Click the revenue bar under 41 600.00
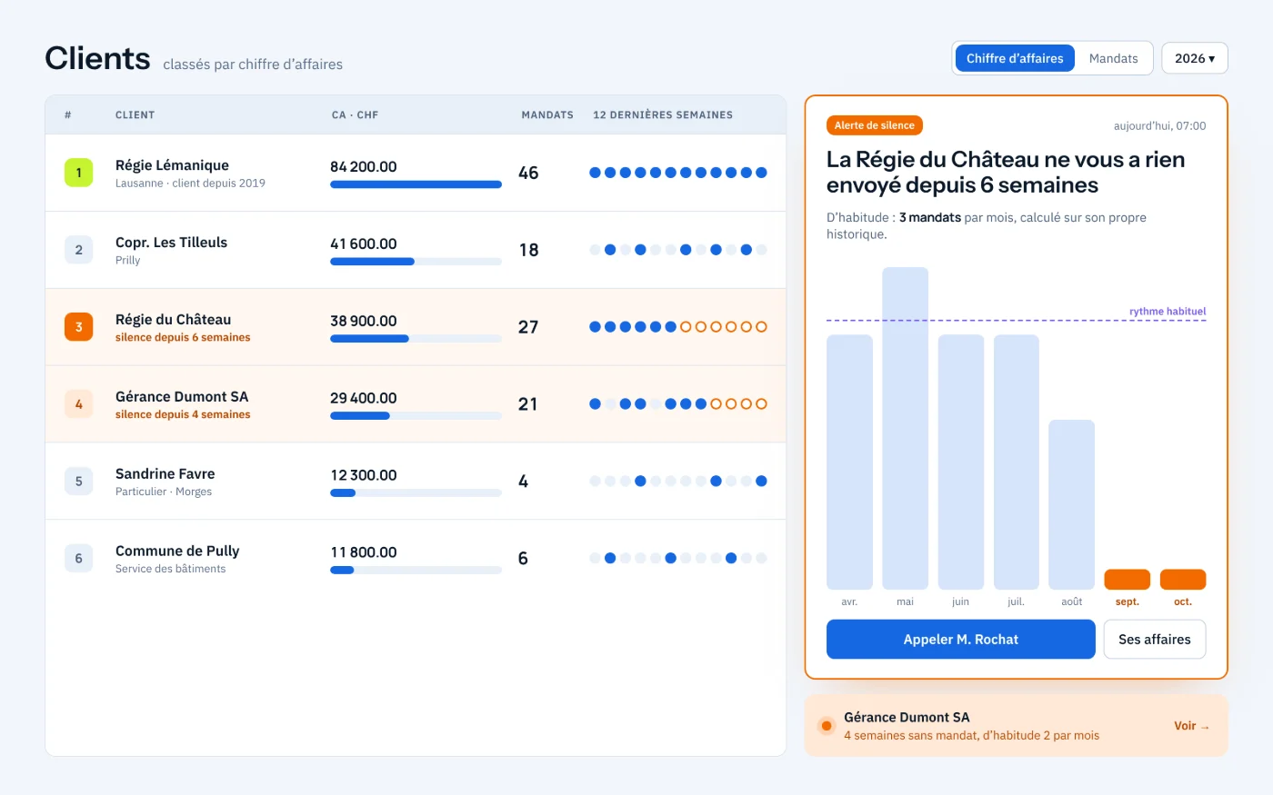This screenshot has height=795, width=1273. coord(416,262)
